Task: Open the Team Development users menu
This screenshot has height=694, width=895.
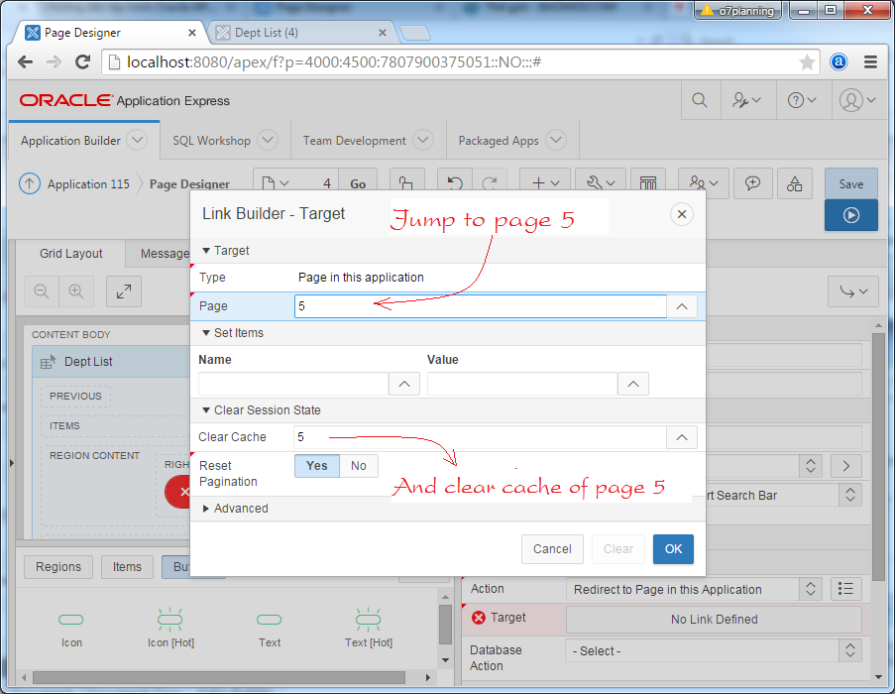Action: tap(704, 182)
